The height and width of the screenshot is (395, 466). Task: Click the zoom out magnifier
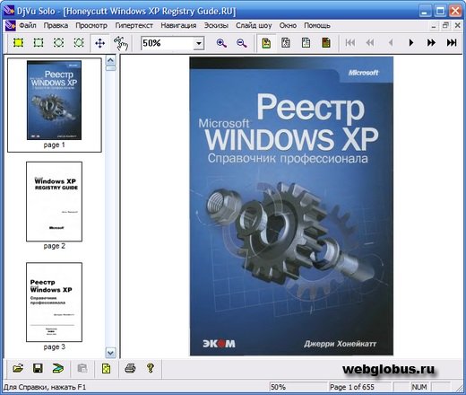click(241, 43)
